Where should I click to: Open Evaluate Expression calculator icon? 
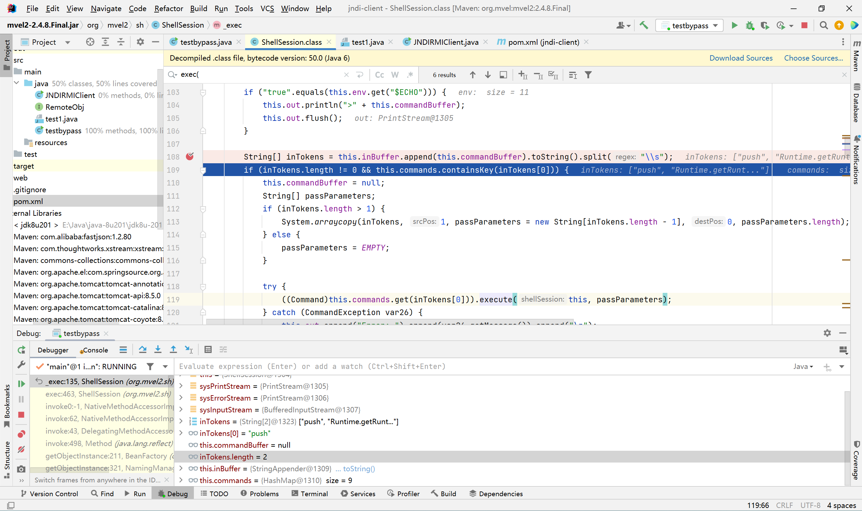pyautogui.click(x=208, y=350)
